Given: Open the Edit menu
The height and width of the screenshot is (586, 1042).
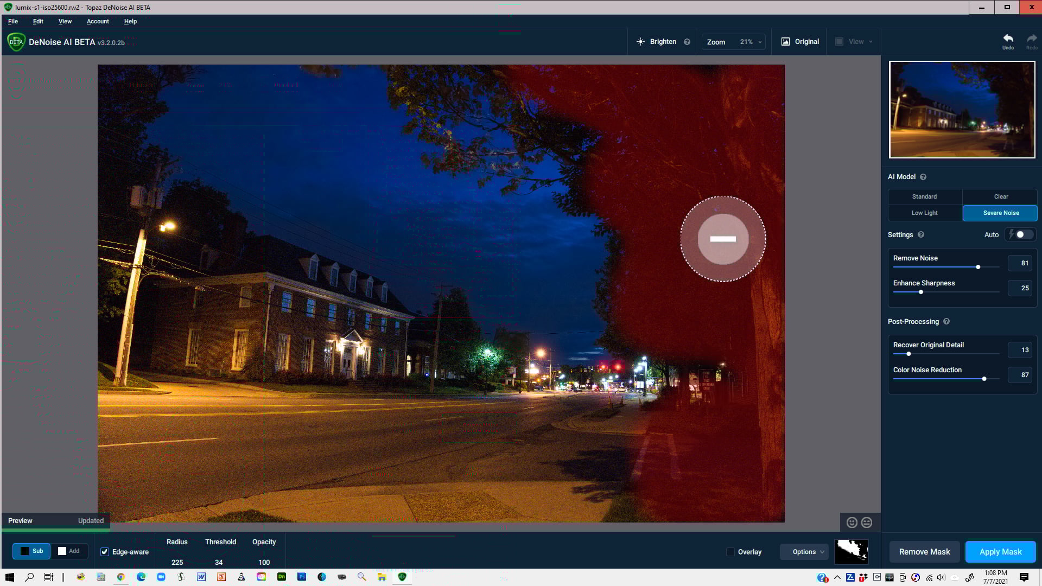Looking at the screenshot, I should (x=38, y=22).
